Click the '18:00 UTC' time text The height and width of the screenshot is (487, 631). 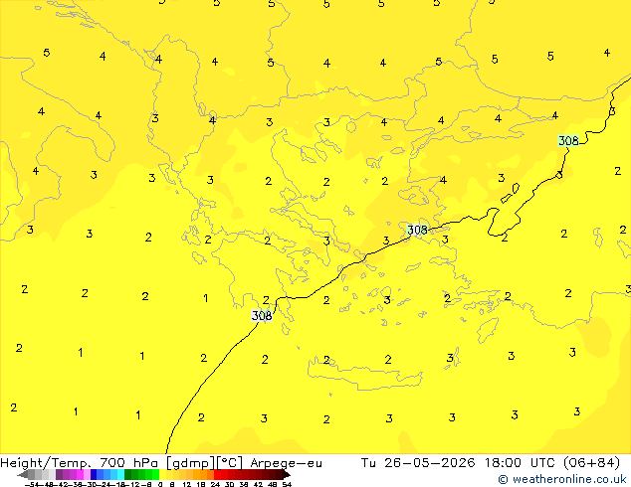click(x=522, y=463)
